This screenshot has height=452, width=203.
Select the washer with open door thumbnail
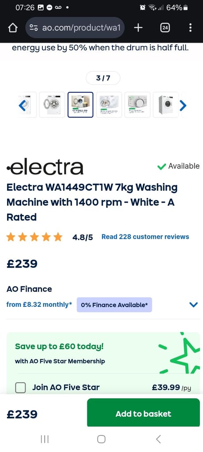pos(52,105)
